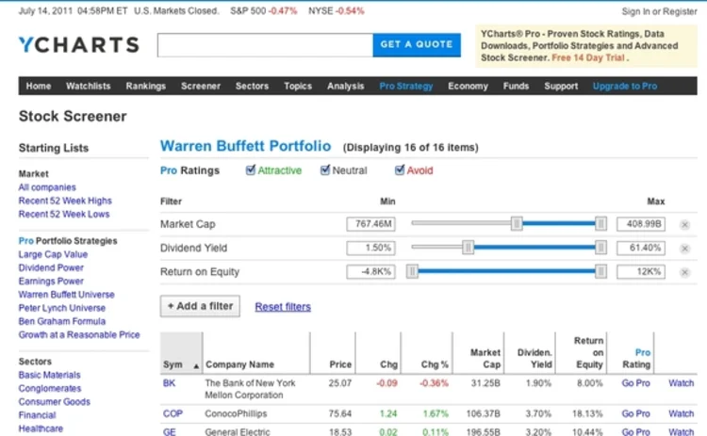Open the Basic Materials sector
707x436 pixels.
coord(49,375)
